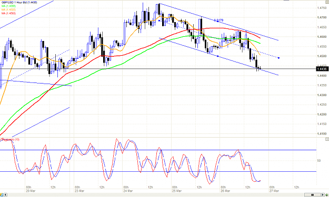Click the 1.4600 price axis label

322,37
